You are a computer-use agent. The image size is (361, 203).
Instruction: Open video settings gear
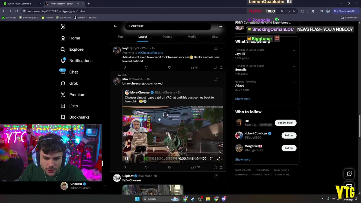(204, 158)
